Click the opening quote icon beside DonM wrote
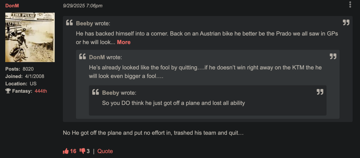This screenshot has width=360, height=158. [x=82, y=57]
